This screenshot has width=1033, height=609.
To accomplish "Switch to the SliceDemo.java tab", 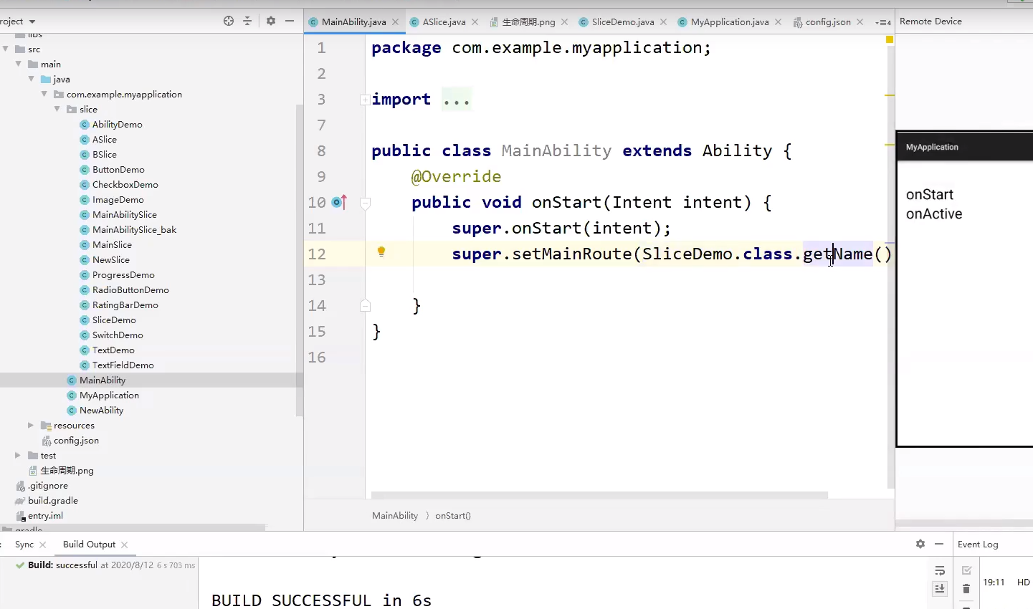I will (623, 22).
